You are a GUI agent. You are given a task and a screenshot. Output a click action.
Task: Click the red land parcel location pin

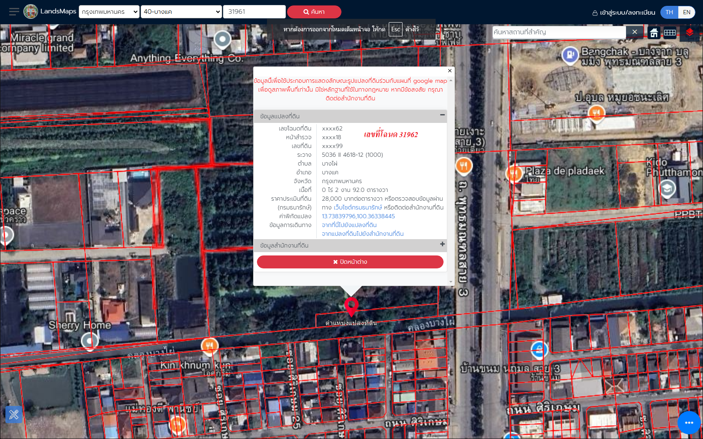pos(351,306)
